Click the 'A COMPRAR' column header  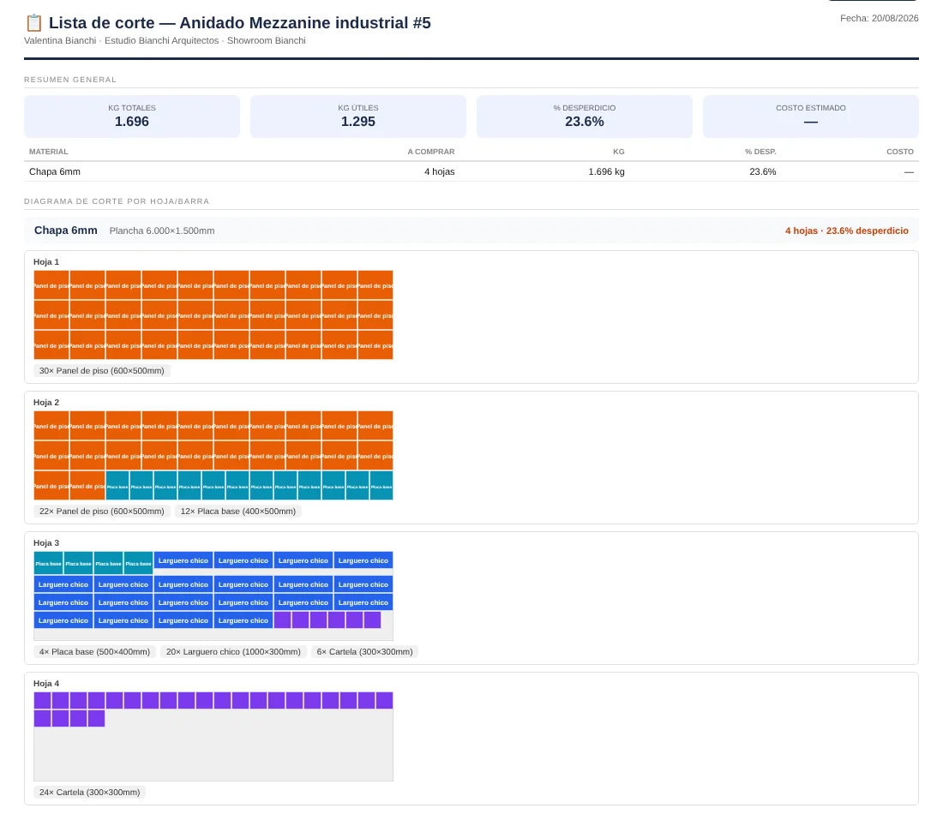coord(430,152)
